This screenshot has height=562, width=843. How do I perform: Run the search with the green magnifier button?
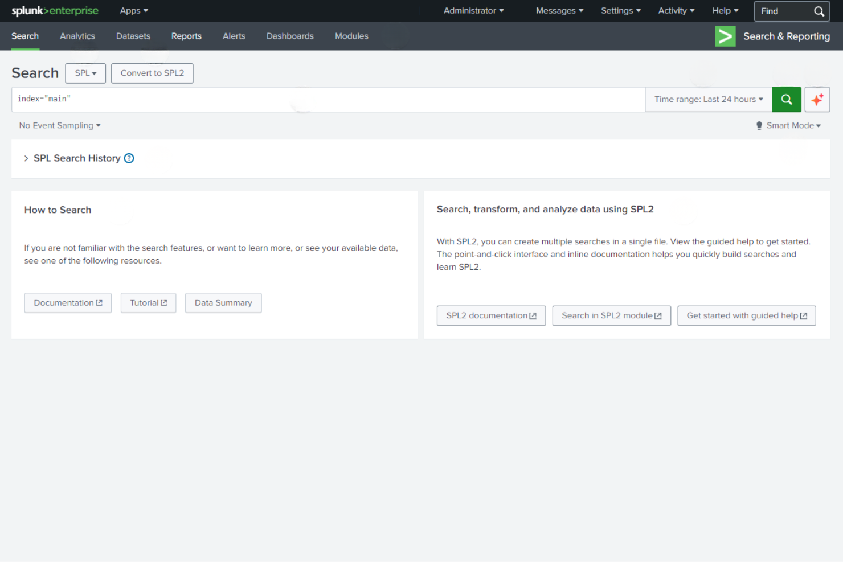pyautogui.click(x=787, y=99)
